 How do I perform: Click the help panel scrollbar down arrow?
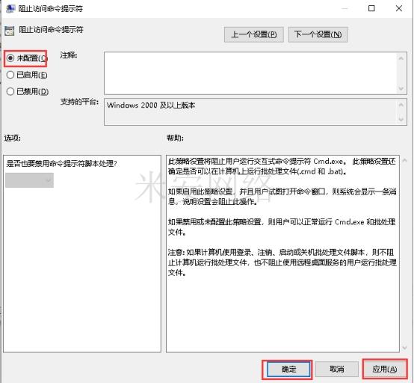coord(404,348)
